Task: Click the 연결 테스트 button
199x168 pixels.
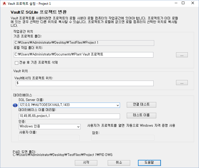Action: click(x=141, y=105)
